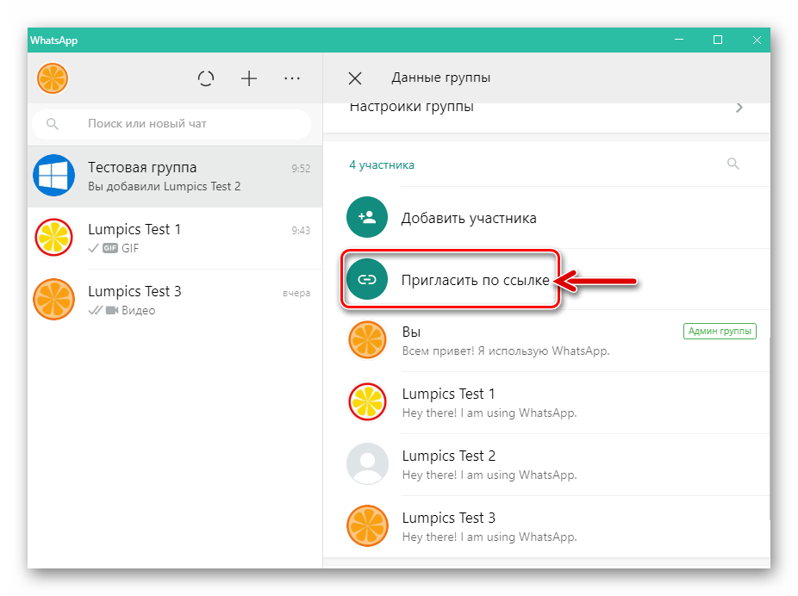Select Пригласить по ссылке option
Viewport: 798px width, 596px height.
pos(475,280)
